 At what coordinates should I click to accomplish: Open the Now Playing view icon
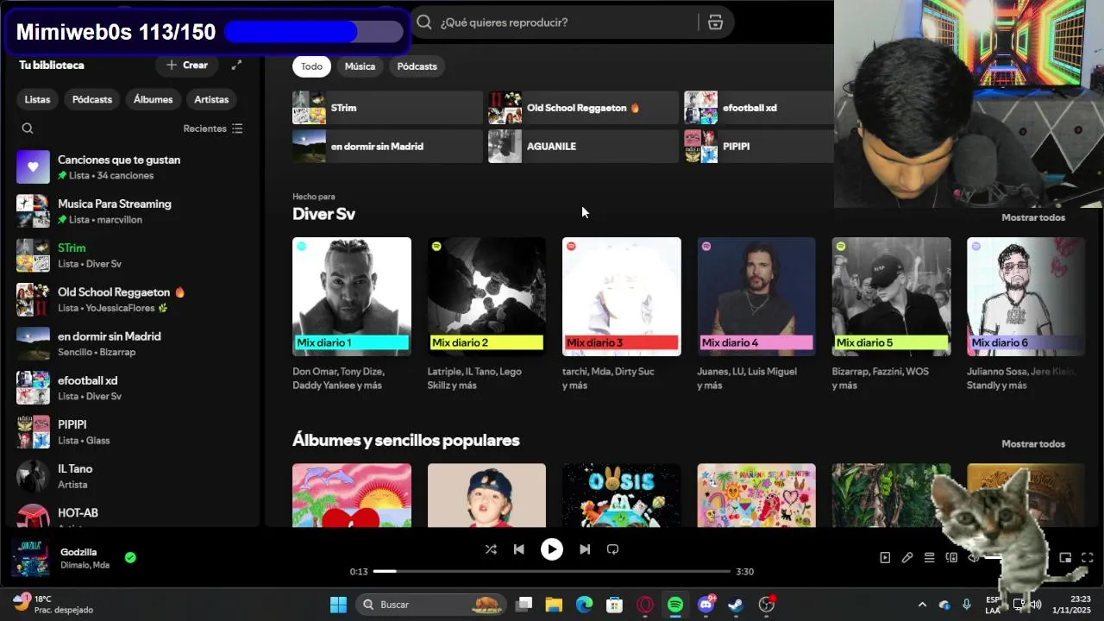coord(885,558)
